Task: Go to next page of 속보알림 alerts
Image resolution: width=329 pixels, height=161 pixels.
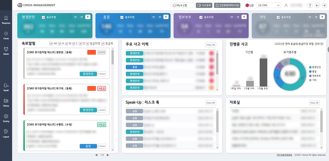Action: point(108,155)
